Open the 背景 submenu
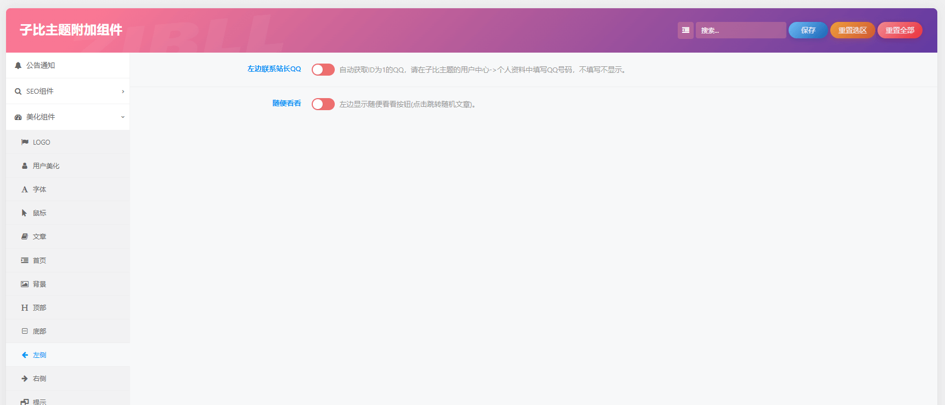This screenshot has width=945, height=405. click(x=68, y=284)
